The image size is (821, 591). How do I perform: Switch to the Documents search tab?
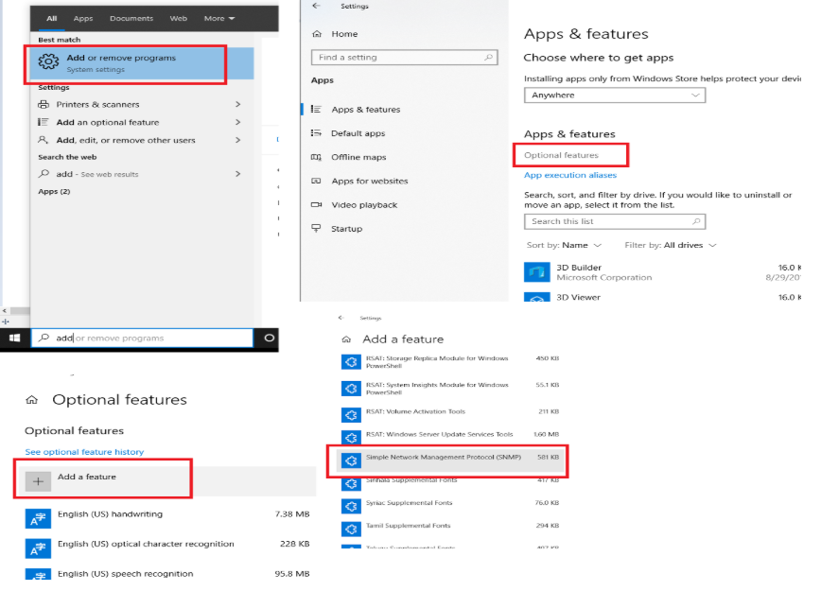131,18
